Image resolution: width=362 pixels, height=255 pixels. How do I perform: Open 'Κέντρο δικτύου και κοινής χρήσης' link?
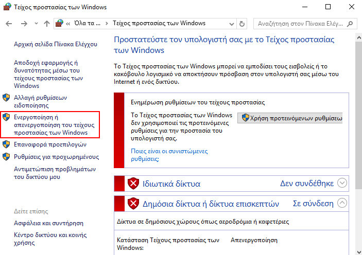[50, 239]
